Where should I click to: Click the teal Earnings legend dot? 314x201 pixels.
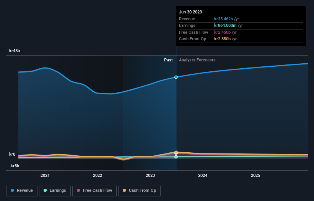pos(45,190)
